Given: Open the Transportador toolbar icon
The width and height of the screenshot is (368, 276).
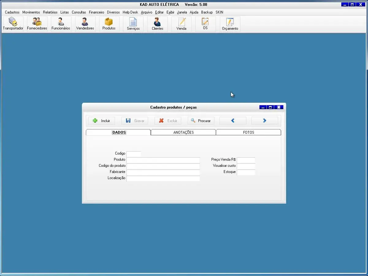Looking at the screenshot, I should (x=13, y=24).
